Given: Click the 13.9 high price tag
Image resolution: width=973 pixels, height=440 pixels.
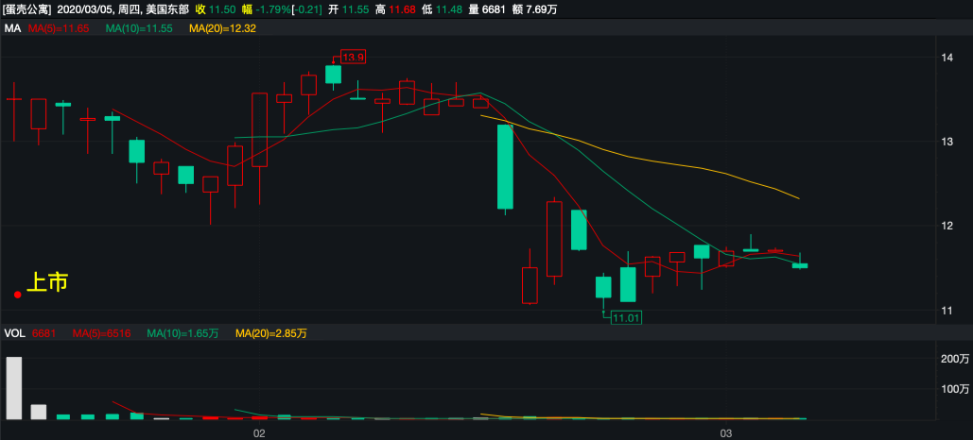Looking at the screenshot, I should (x=353, y=58).
